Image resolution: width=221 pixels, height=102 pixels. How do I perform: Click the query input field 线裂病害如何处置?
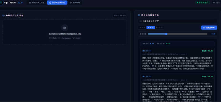[177, 21]
